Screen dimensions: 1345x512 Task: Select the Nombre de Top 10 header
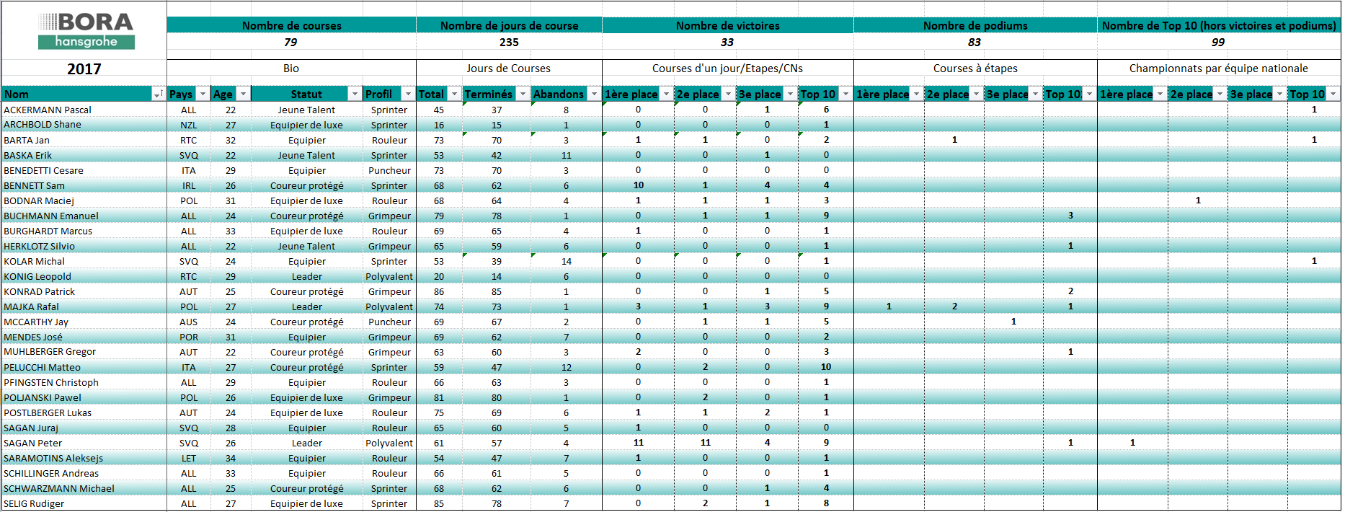coord(1219,25)
